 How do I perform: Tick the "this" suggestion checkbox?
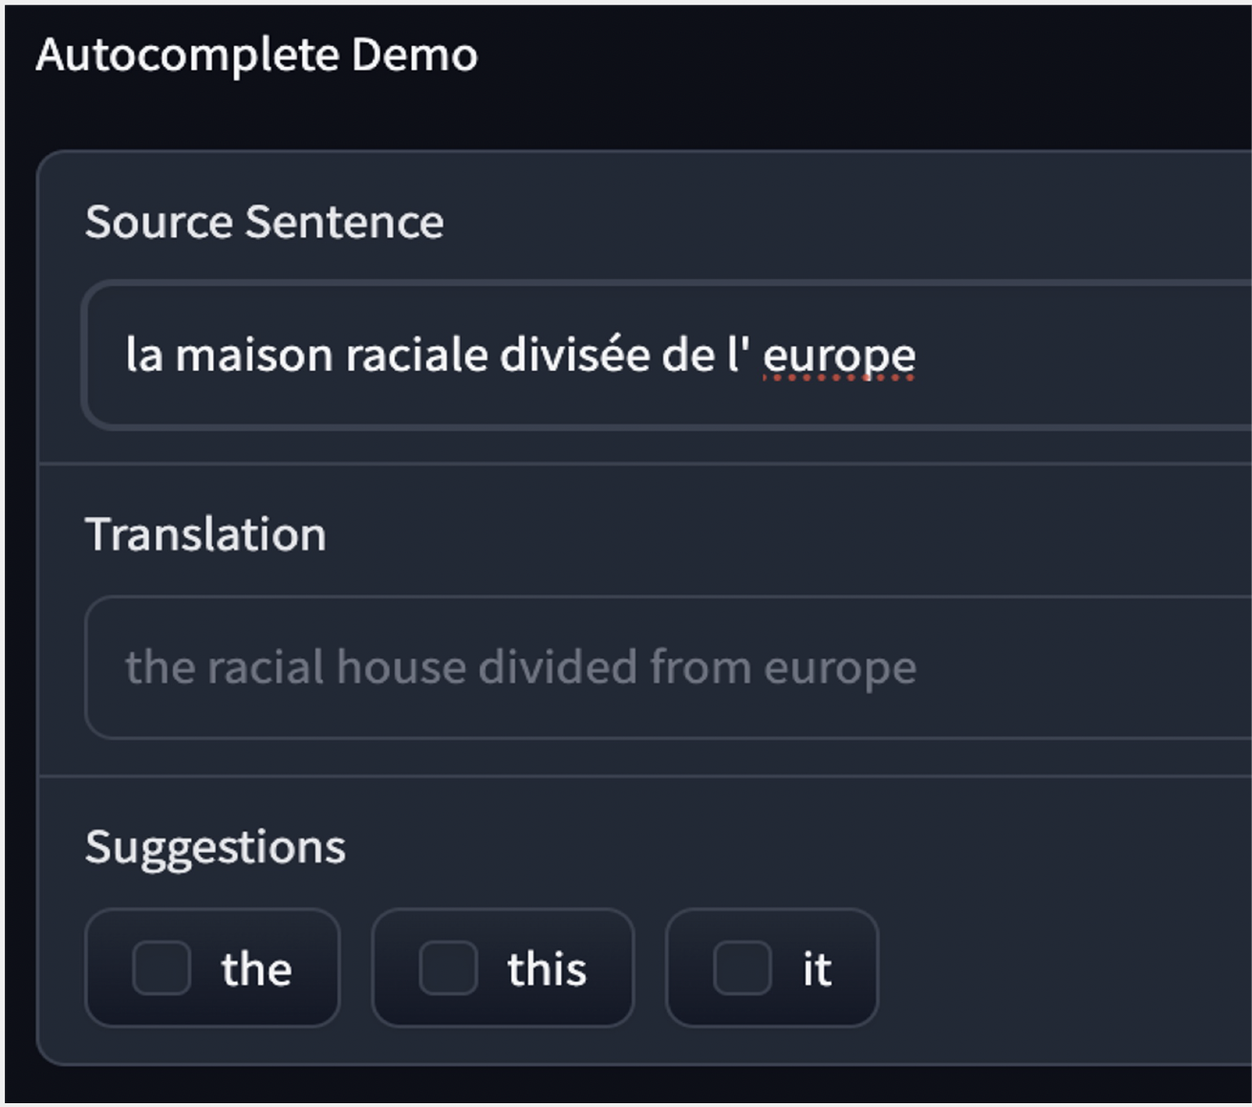(x=448, y=968)
